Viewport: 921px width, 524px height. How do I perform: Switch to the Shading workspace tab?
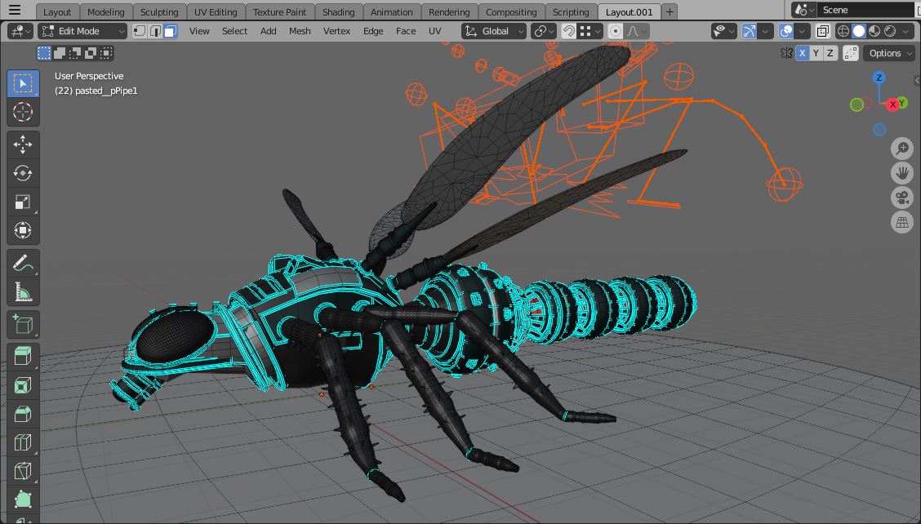(x=338, y=11)
